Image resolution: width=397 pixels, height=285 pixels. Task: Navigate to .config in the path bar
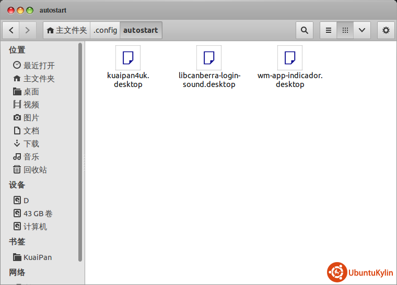[x=105, y=30]
